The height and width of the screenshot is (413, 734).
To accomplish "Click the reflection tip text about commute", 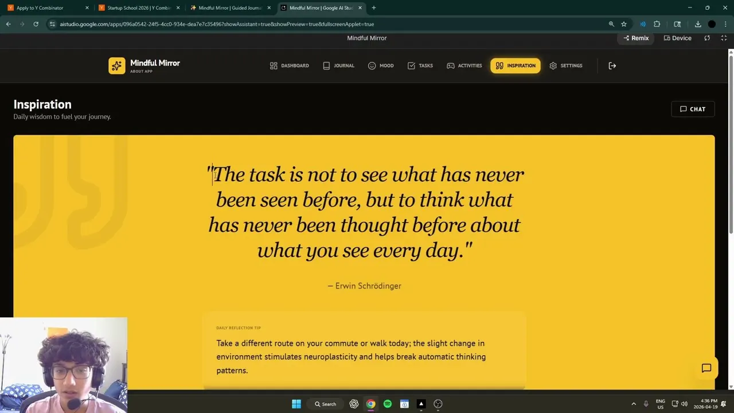I will coord(351,357).
